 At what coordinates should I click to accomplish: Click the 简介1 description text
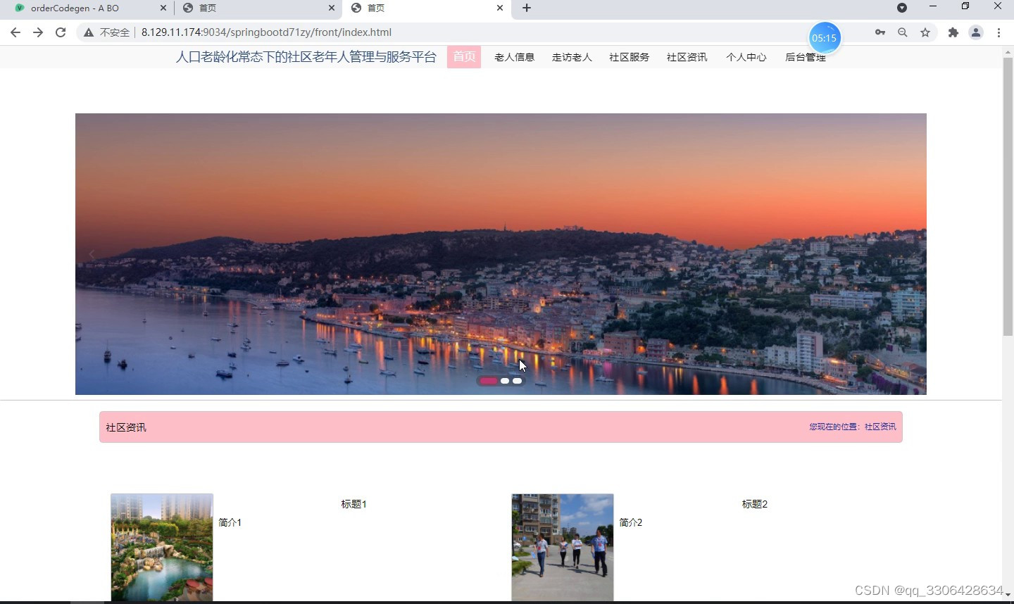point(230,522)
